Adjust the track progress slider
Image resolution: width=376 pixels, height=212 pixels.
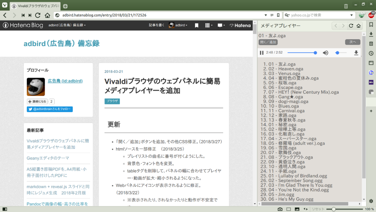click(302, 53)
